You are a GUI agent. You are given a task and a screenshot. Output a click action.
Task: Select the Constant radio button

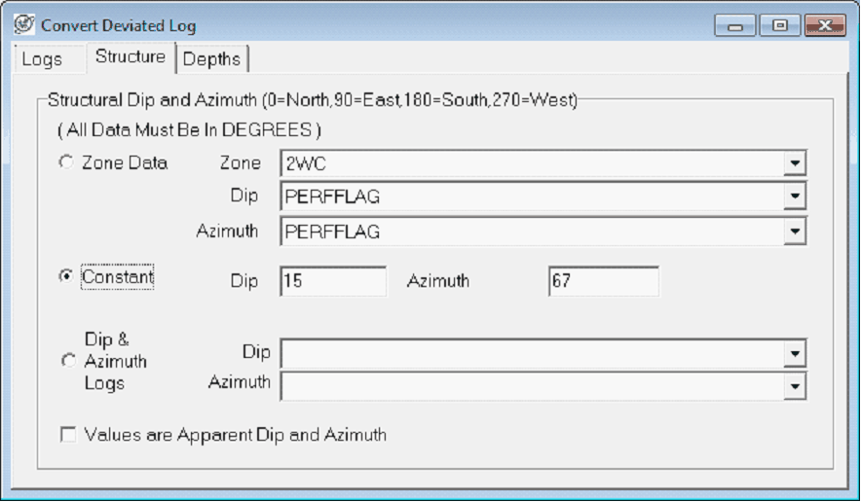68,277
